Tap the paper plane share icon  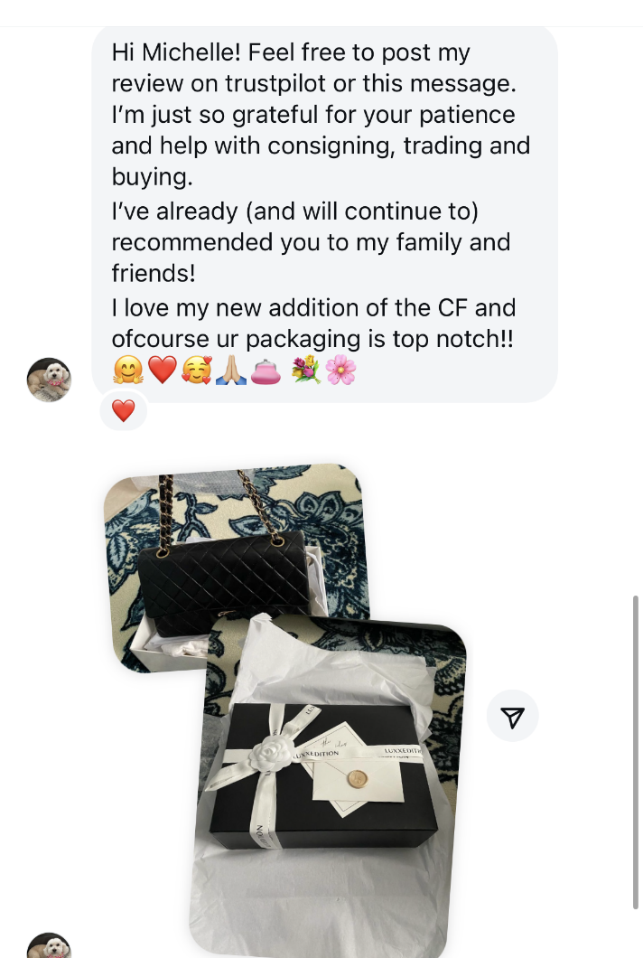(x=512, y=716)
